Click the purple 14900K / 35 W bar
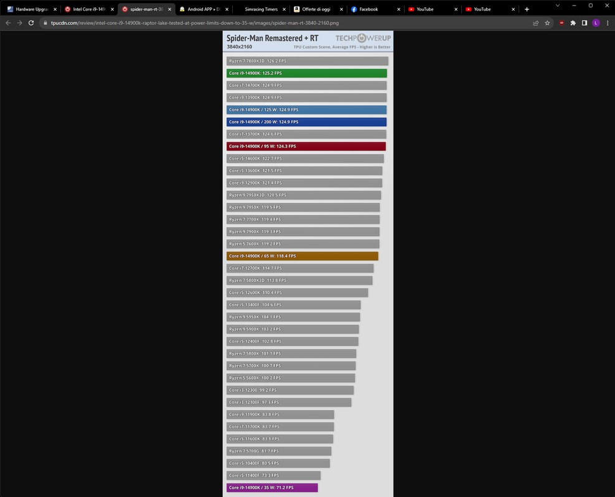 pos(272,488)
